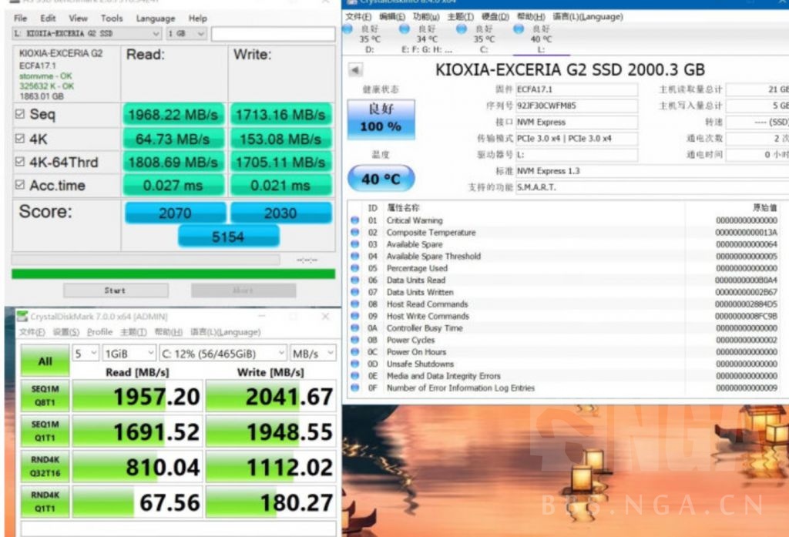Click the blue status dot for Unsafe Shutdowns
The height and width of the screenshot is (537, 789).
pyautogui.click(x=354, y=364)
